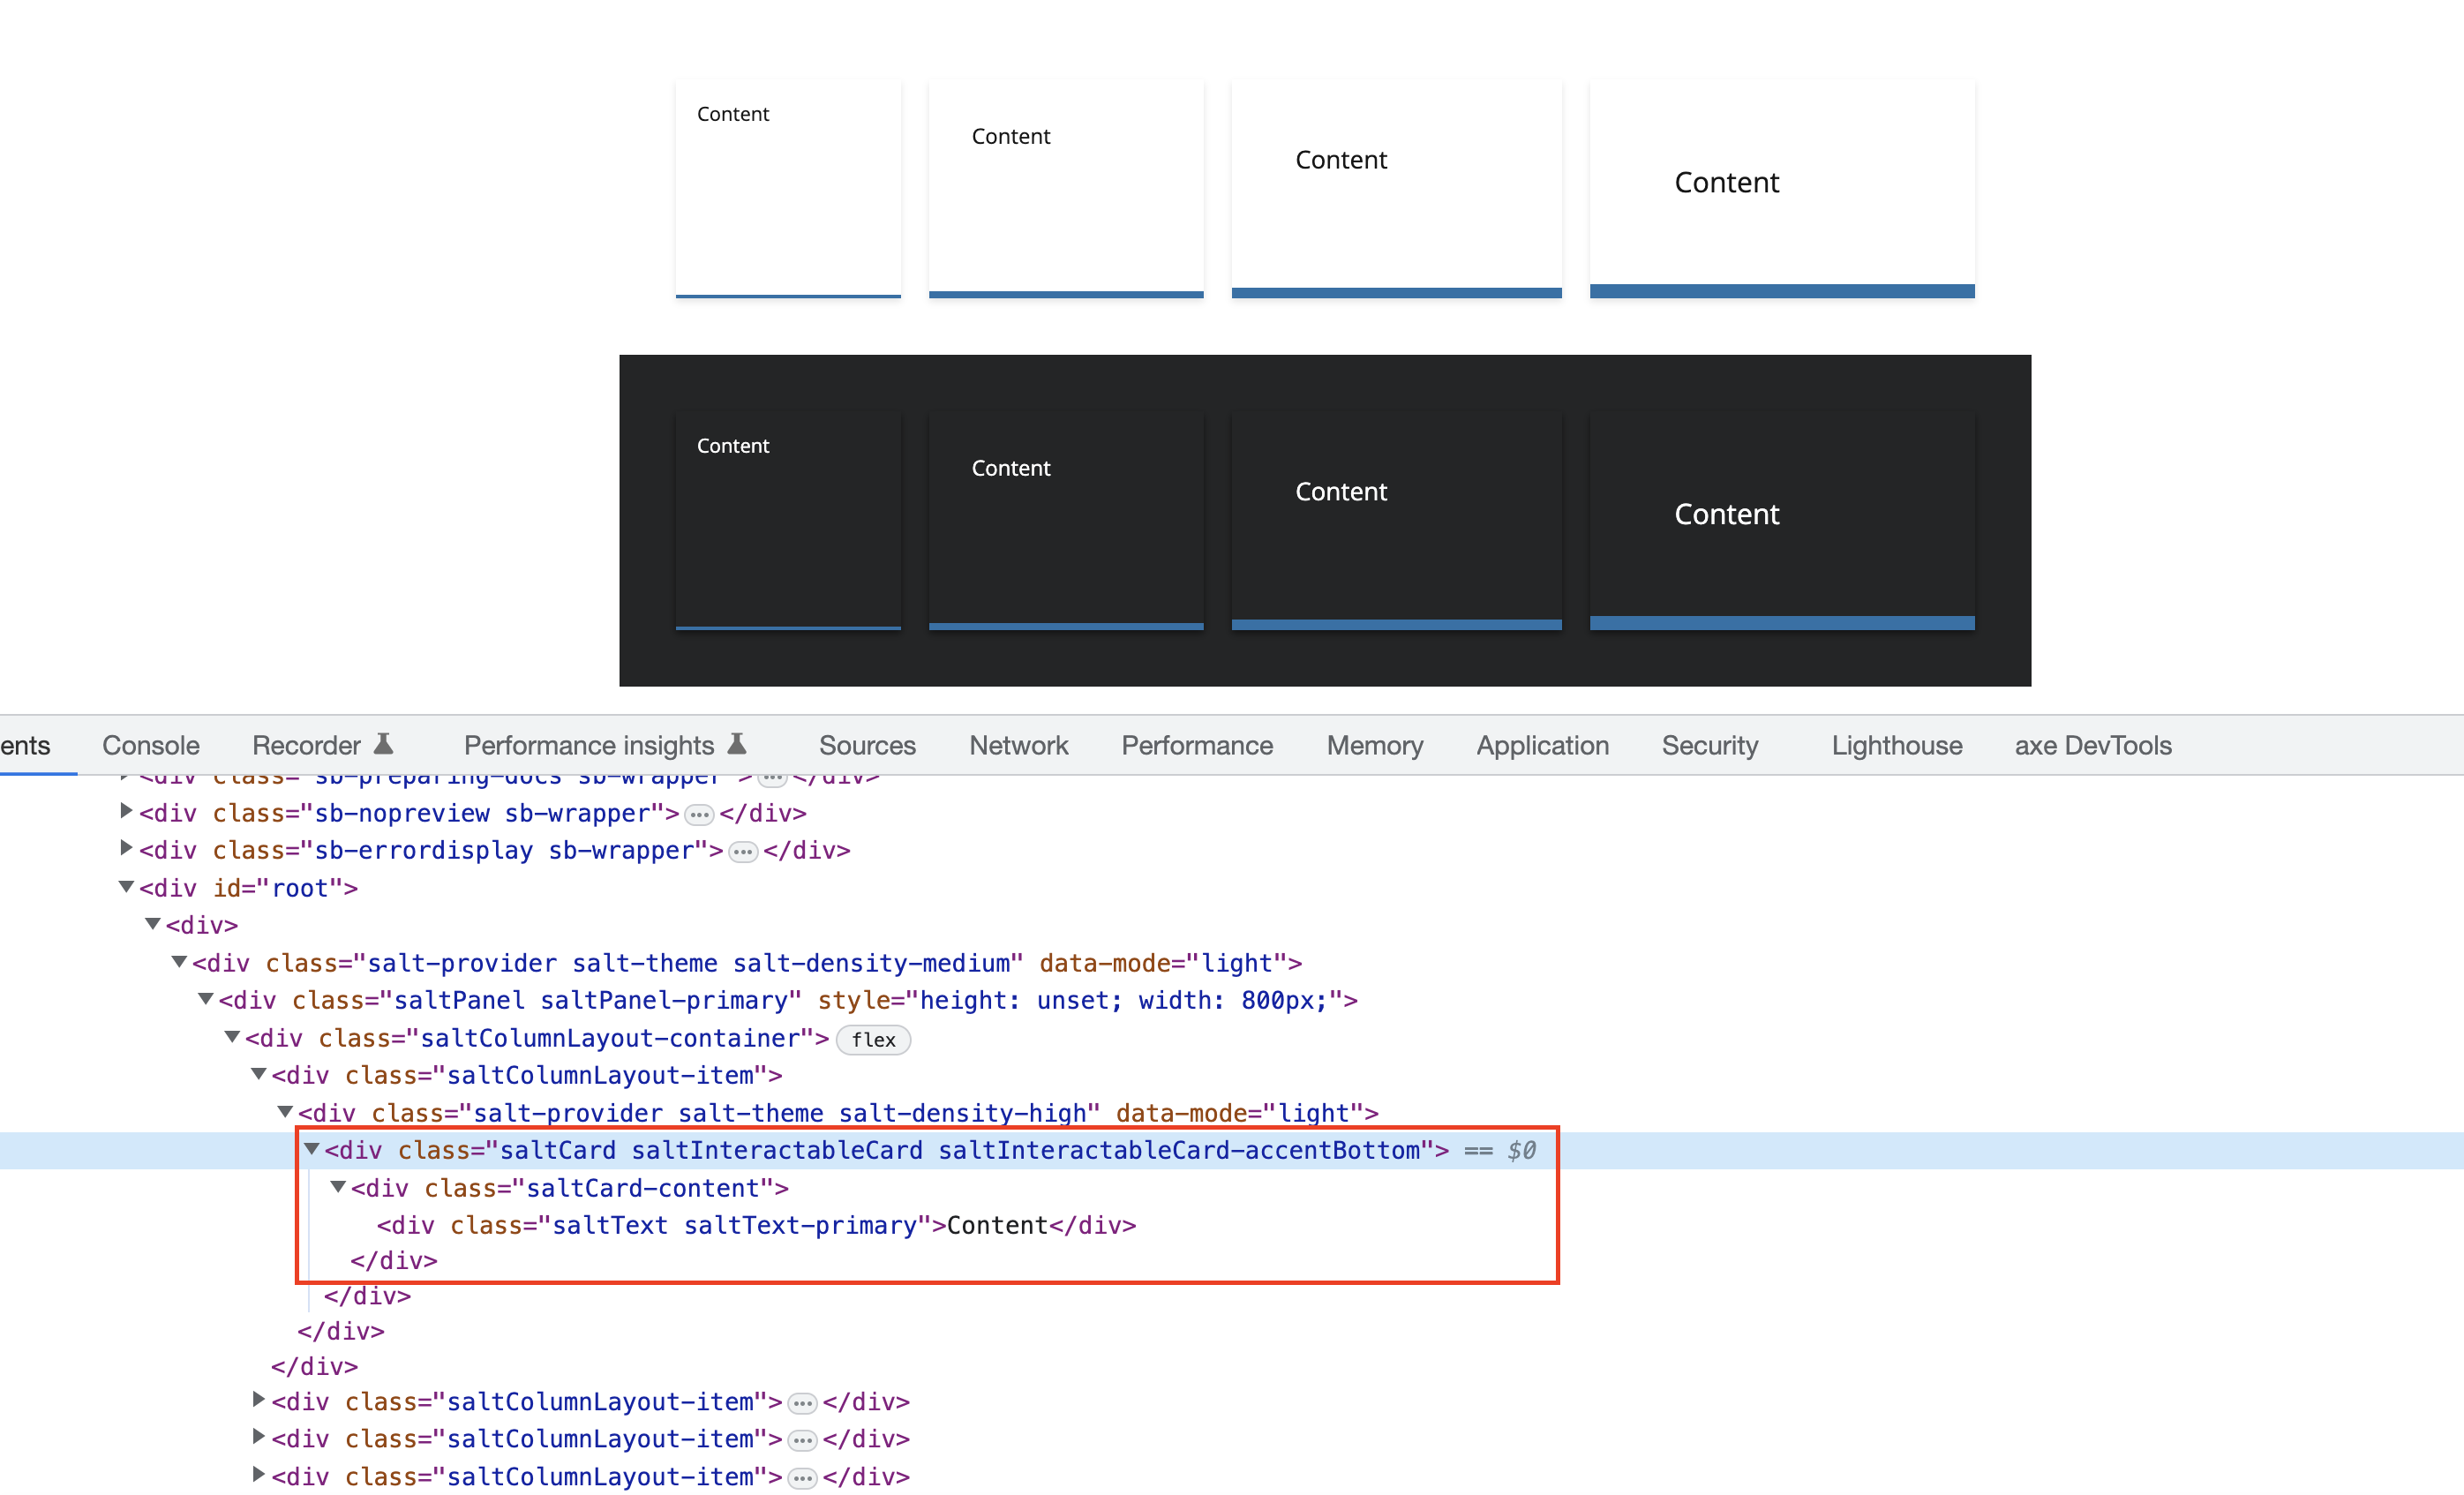Click ellipsis in middle saltColumnLayout-item div
Image resolution: width=2464 pixels, height=1495 pixels.
coord(802,1439)
